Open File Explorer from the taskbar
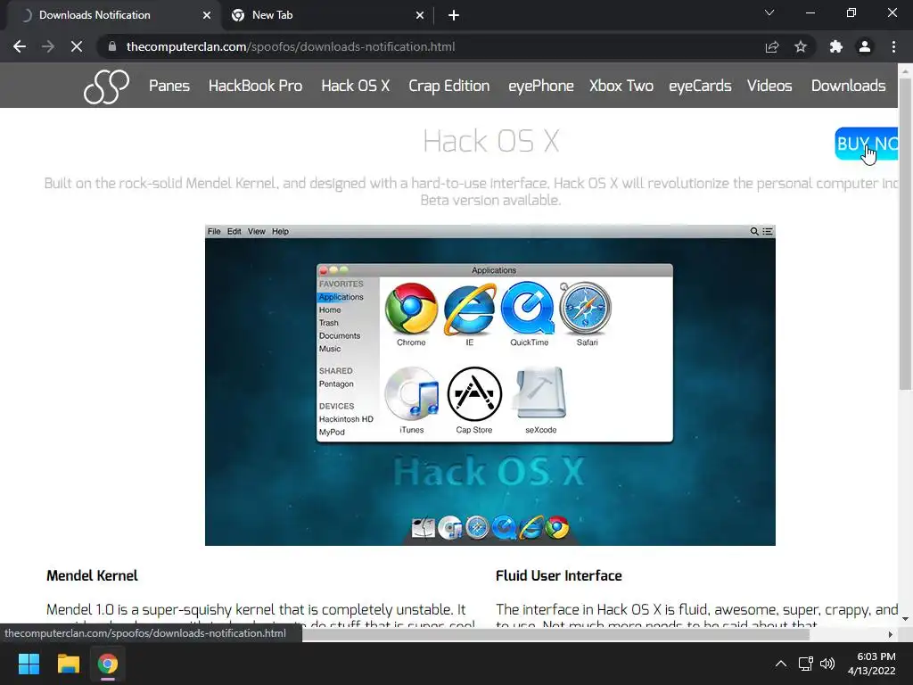 68,664
